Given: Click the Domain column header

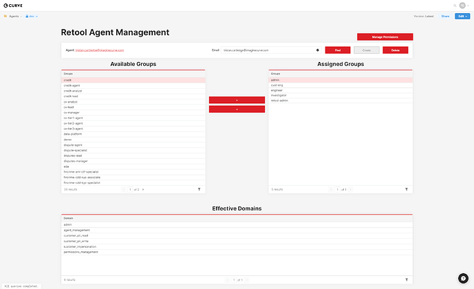Looking at the screenshot, I should (x=237, y=218).
